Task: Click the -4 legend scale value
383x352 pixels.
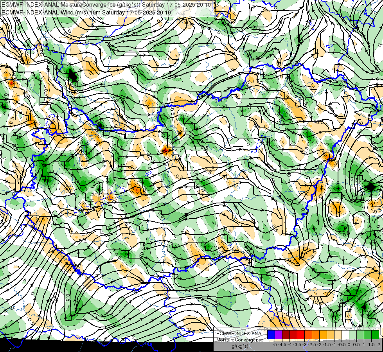Action: [289, 345]
